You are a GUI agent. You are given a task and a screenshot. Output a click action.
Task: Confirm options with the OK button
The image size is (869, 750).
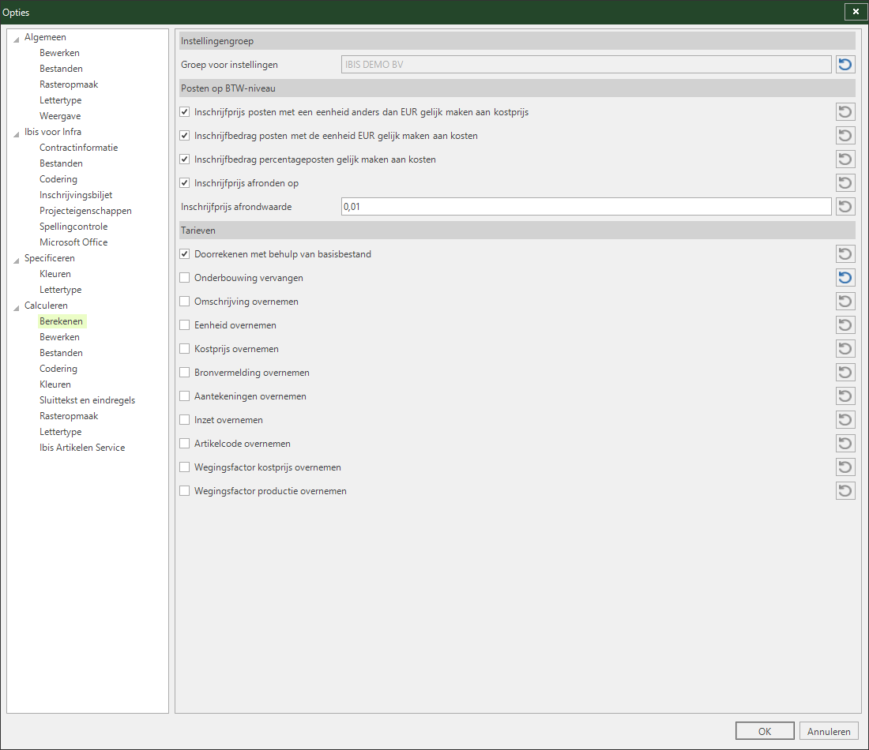point(765,731)
